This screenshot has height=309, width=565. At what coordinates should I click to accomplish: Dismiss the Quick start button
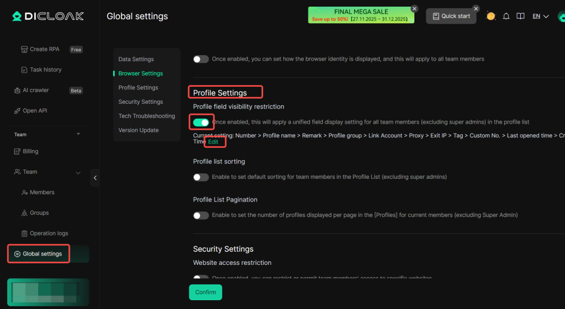476,9
